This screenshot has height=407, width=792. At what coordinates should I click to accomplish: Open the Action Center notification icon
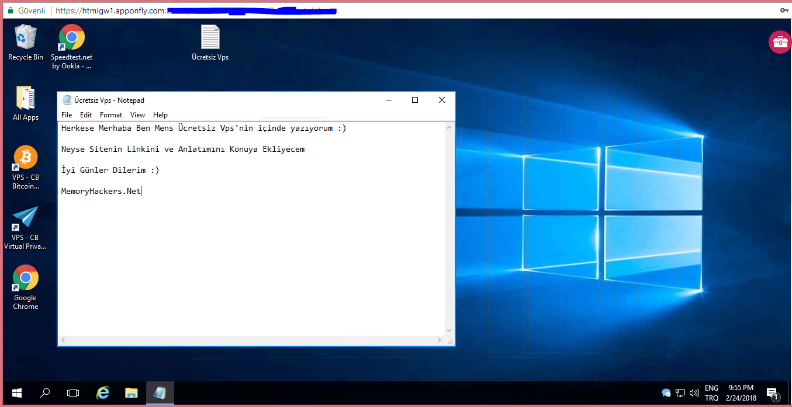click(772, 393)
